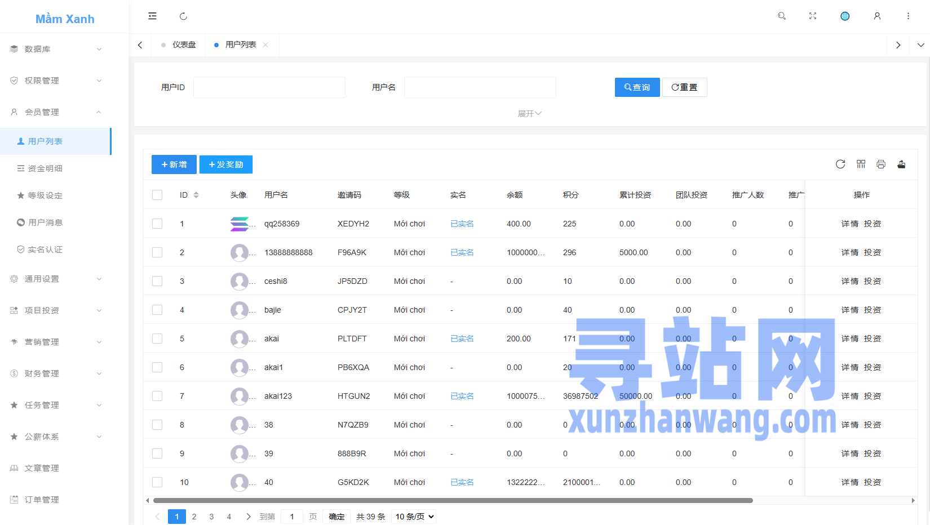Expand the 营销管理 sidebar menu
The image size is (930, 525).
56,342
